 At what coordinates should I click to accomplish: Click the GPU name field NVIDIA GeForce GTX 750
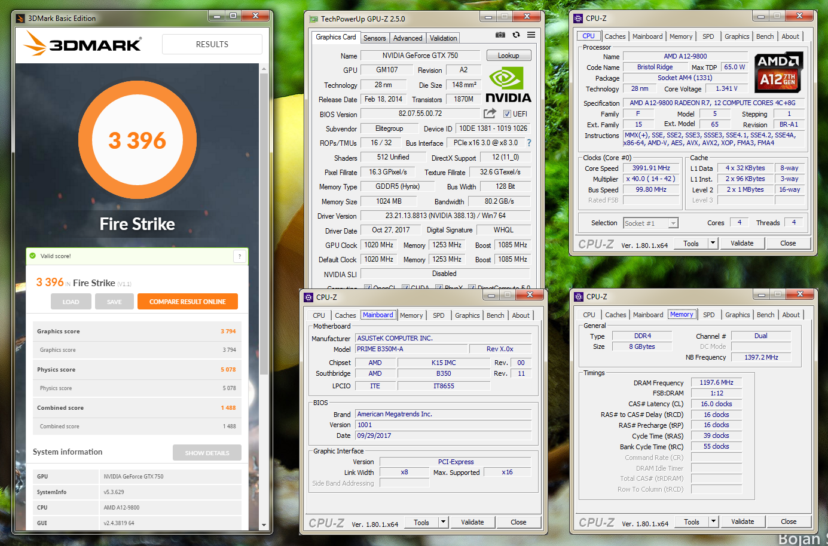tap(420, 56)
